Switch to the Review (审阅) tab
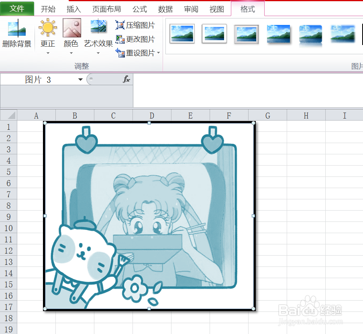This screenshot has height=334, width=363. click(191, 9)
